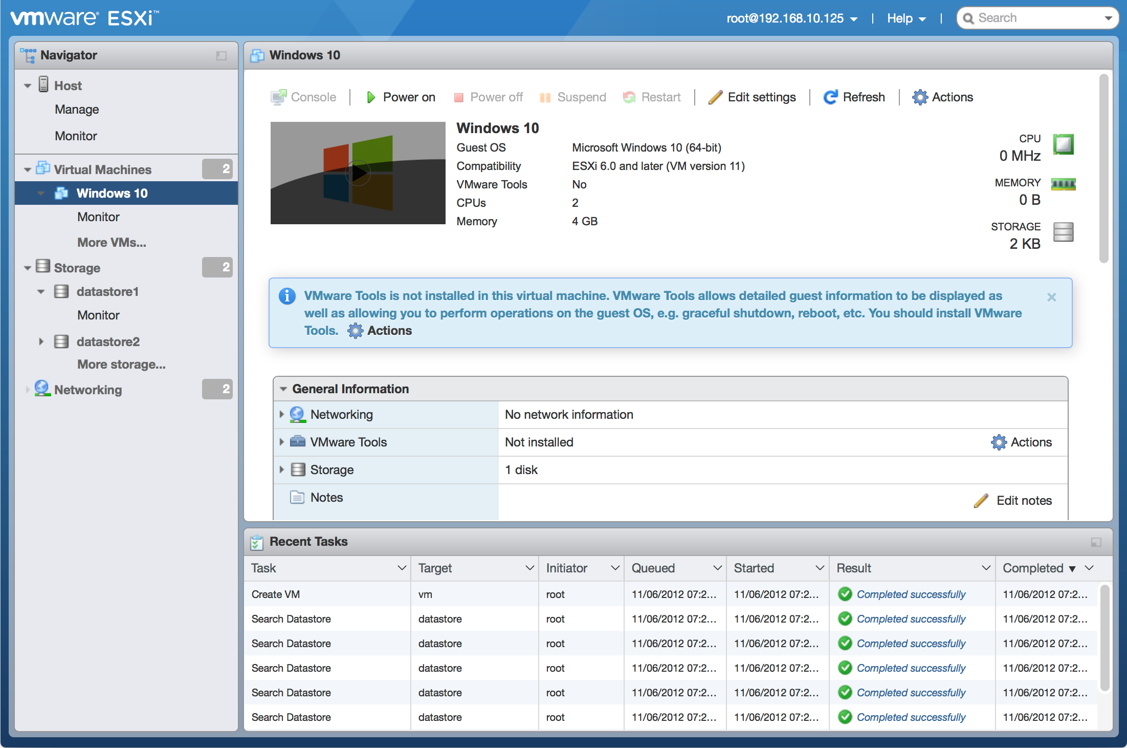Screen dimensions: 1127x748
Task: Collapse the Virtual Machines tree node
Action: (x=28, y=170)
